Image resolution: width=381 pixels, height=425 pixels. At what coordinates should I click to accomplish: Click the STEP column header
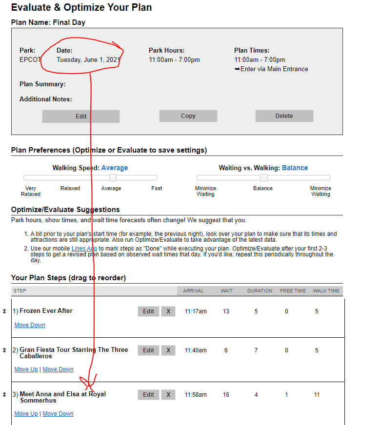coord(20,291)
